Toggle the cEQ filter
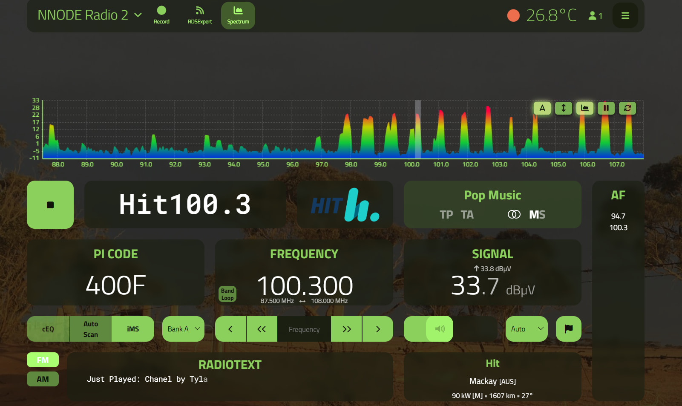The image size is (682, 406). point(48,329)
